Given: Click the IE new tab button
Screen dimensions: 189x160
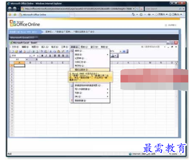Looking at the screenshot, I should pos(72,15).
